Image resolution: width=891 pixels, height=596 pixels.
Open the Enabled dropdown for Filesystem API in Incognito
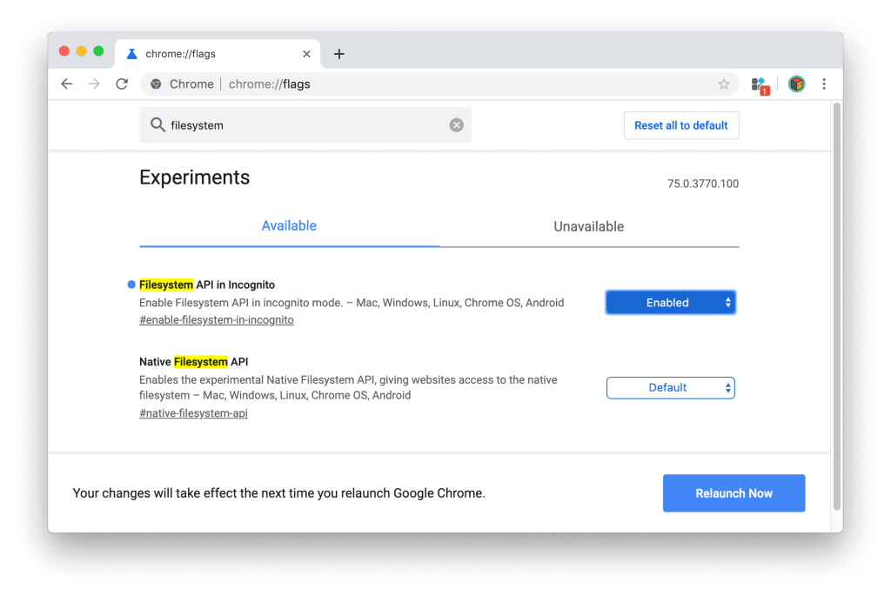tap(670, 303)
